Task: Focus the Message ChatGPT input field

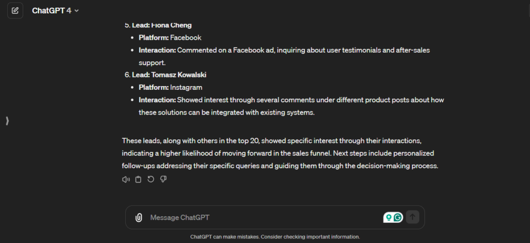Action: pos(259,218)
